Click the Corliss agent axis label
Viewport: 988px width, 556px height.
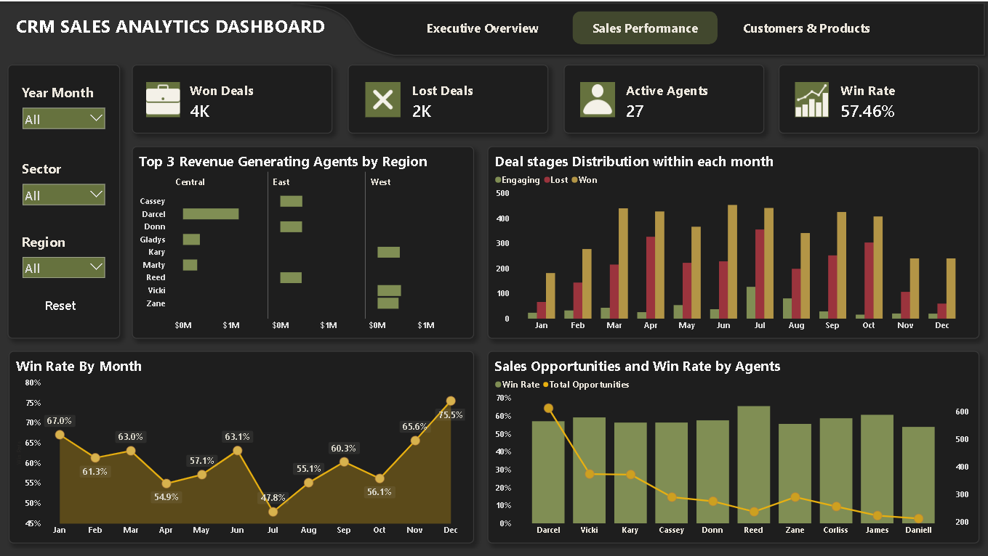point(835,530)
